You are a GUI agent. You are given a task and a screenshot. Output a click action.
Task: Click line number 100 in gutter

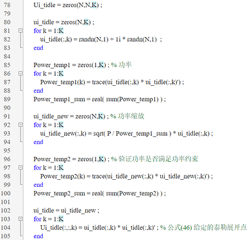coord(5,193)
